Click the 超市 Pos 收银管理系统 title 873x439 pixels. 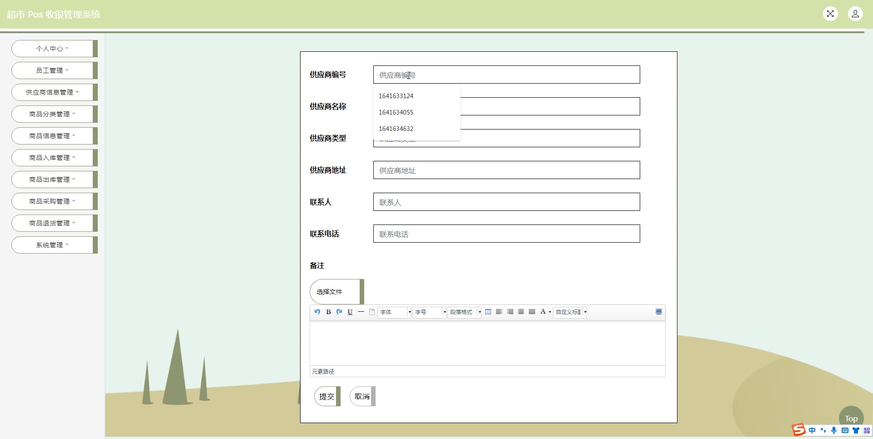click(53, 15)
